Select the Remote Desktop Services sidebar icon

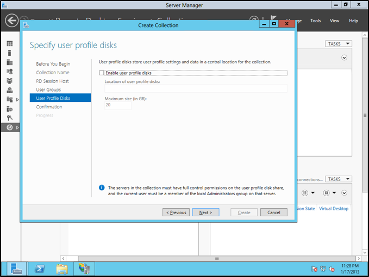tap(9, 127)
